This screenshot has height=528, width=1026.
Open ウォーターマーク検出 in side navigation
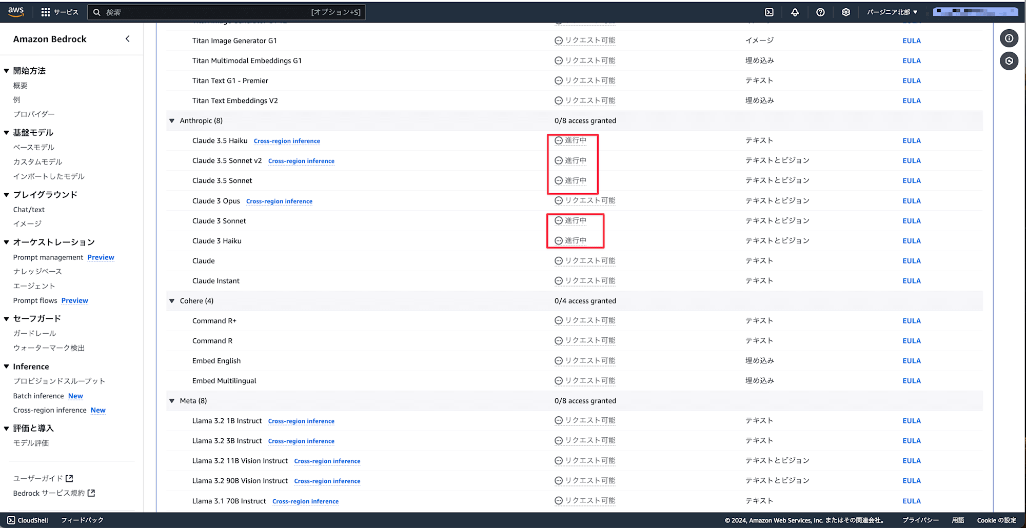coord(49,348)
